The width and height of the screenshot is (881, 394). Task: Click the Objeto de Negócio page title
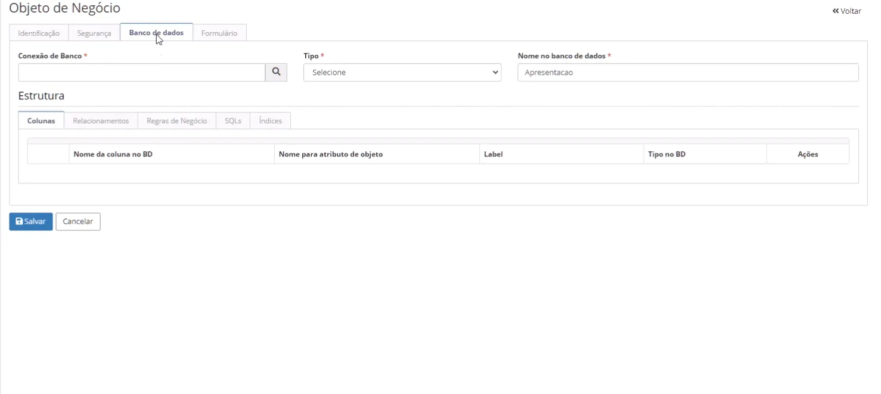coord(64,8)
